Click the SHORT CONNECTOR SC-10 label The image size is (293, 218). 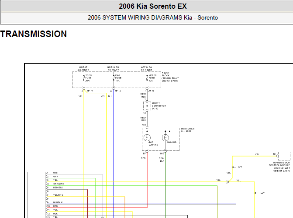point(159,106)
